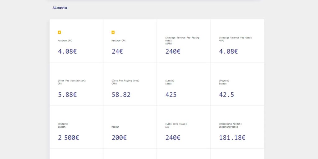Click the Leads value 425
Screen dimensions: 318x159
coord(171,95)
